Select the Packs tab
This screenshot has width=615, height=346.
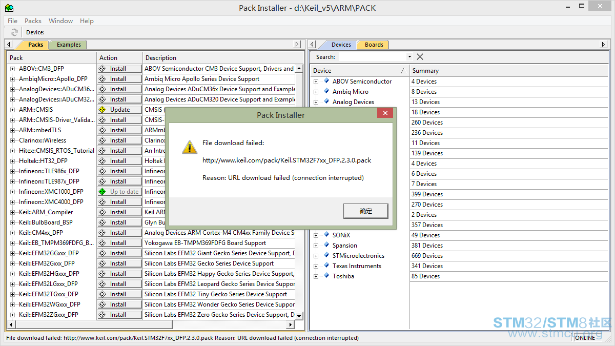pos(35,45)
